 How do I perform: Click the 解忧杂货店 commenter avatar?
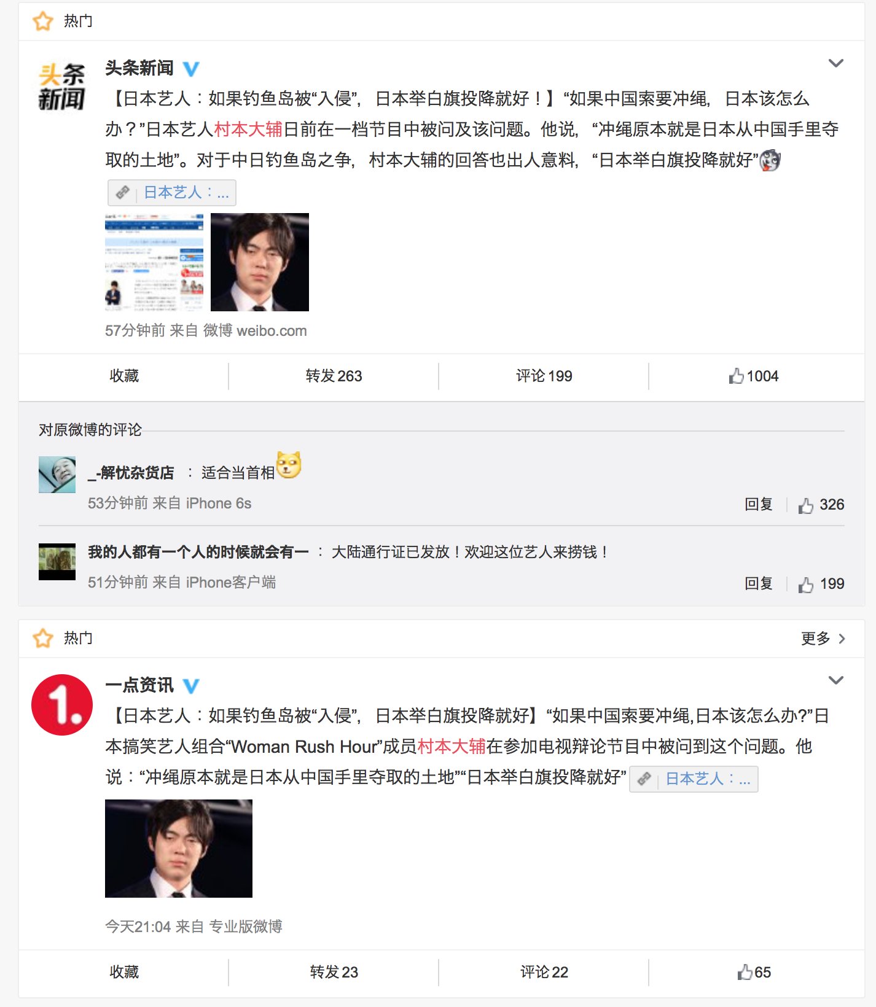click(57, 475)
